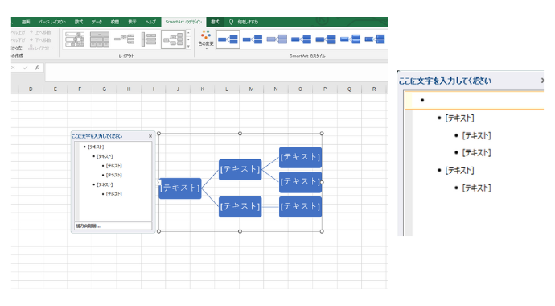Click the insert function fx icon

[37, 68]
